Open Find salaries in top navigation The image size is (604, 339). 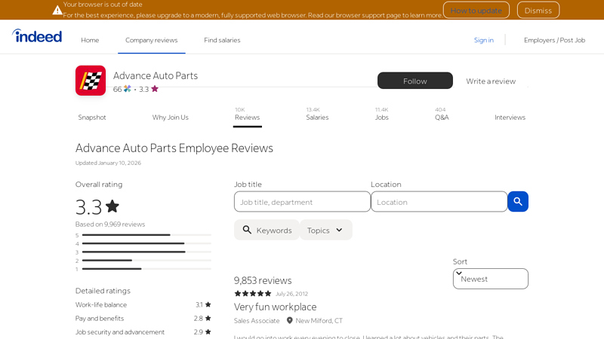(222, 40)
